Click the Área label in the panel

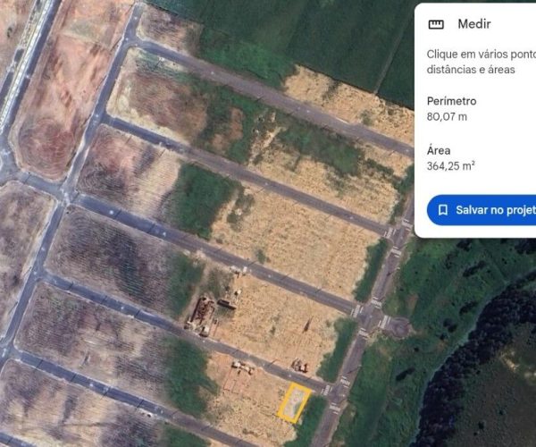439,150
